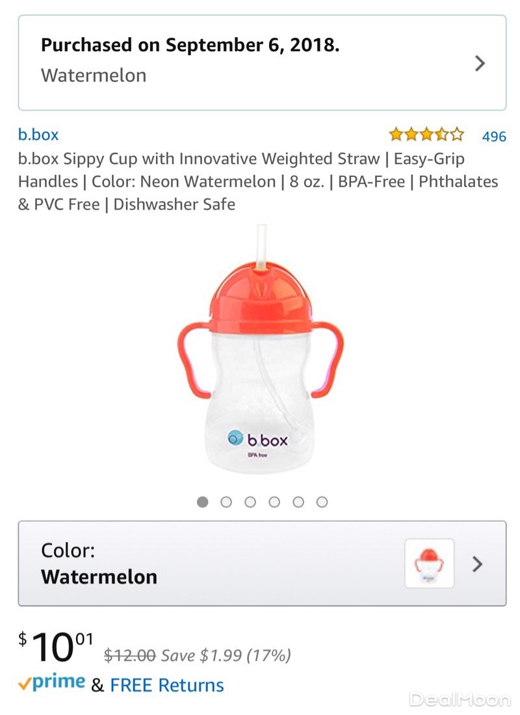Tap the b.box brand link

point(38,135)
